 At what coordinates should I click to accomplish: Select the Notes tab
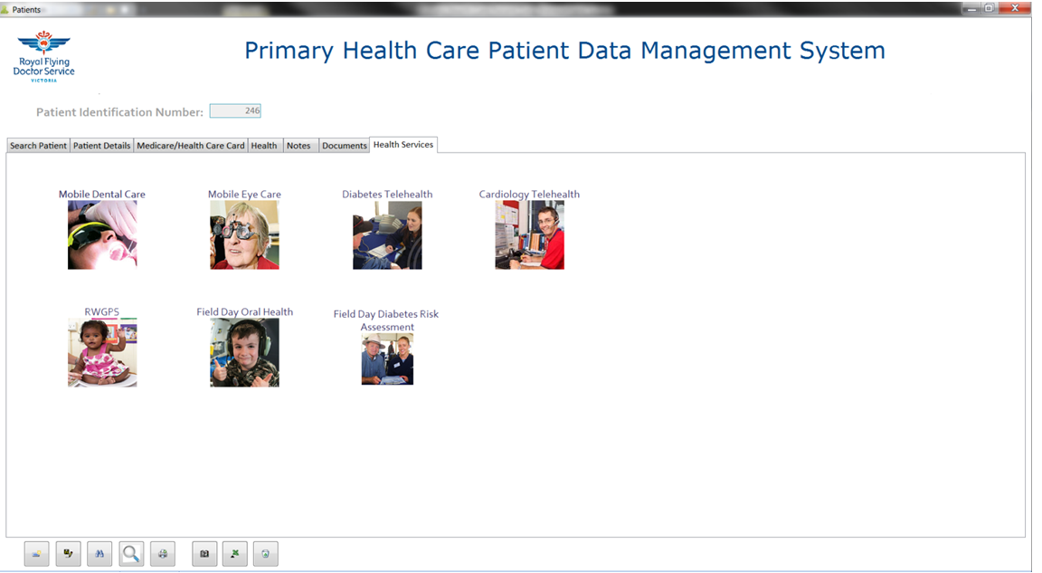click(299, 145)
